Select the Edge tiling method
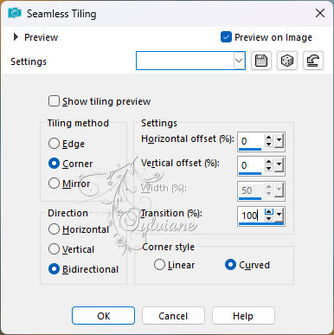Viewport: 334px width, 335px height. pyautogui.click(x=54, y=144)
